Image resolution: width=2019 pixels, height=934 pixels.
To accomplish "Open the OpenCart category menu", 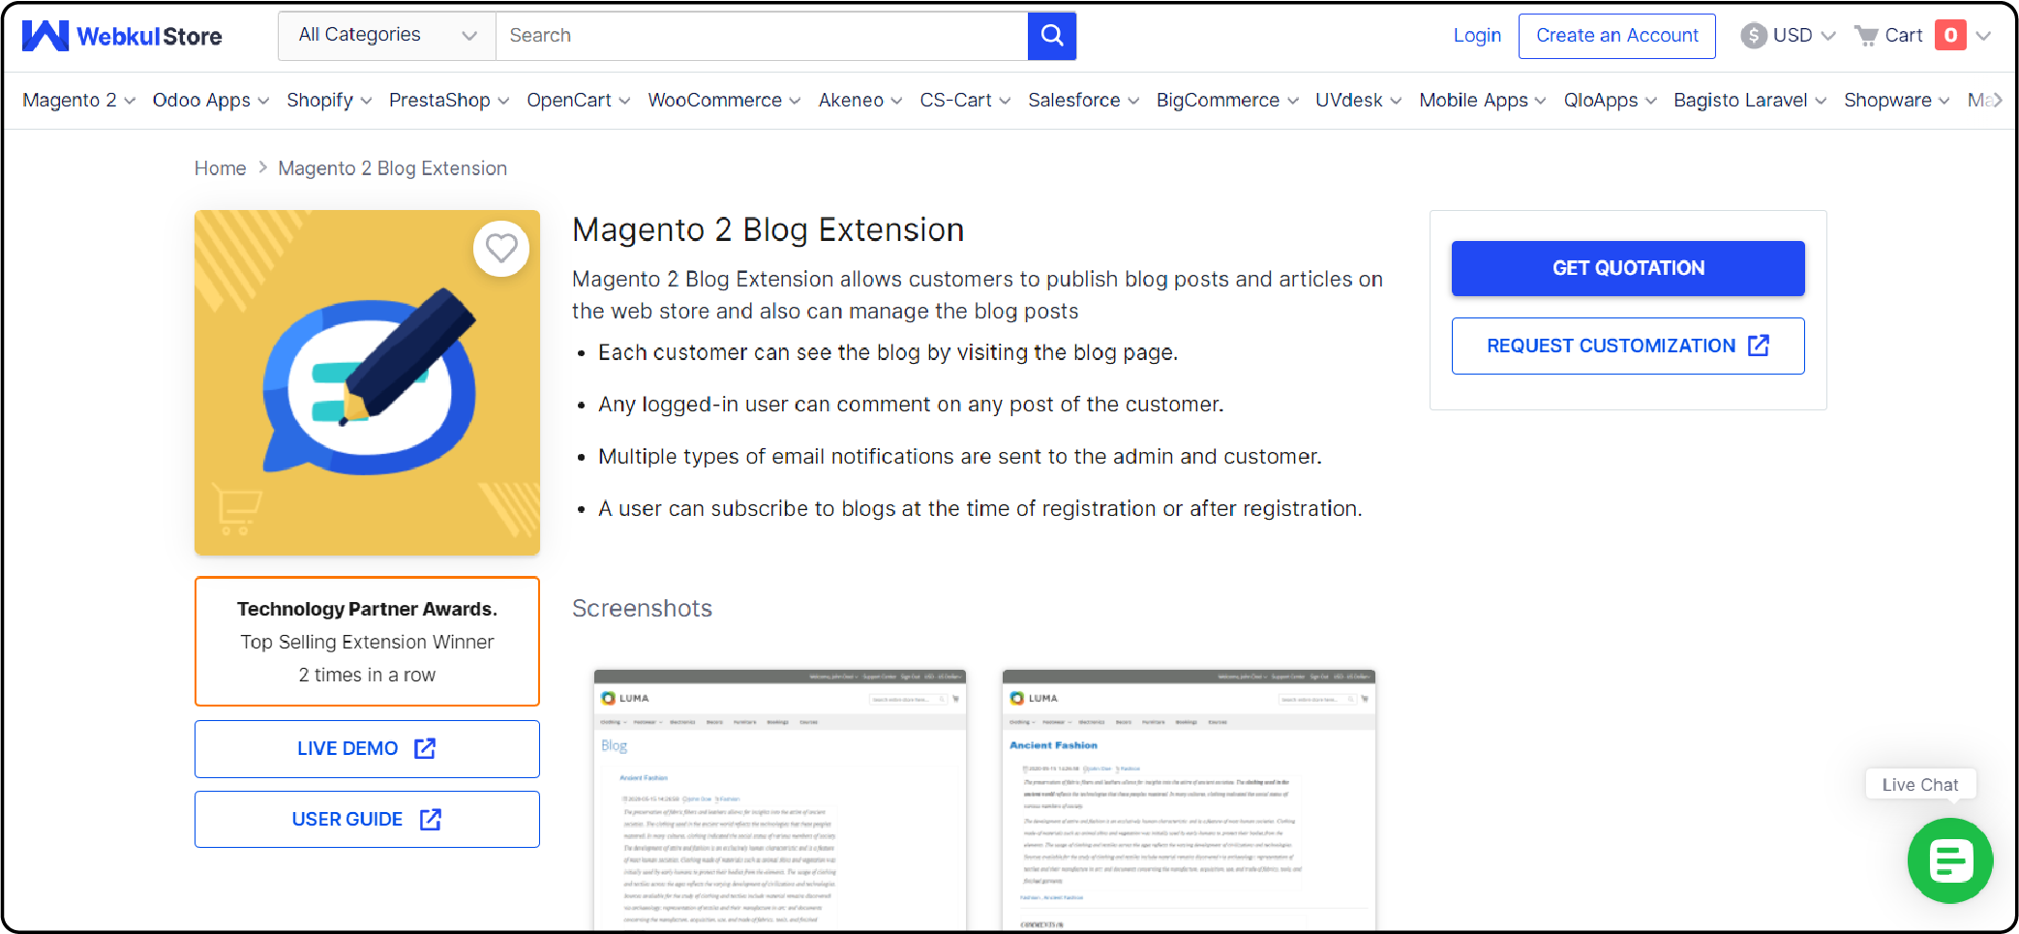I will click(x=579, y=101).
